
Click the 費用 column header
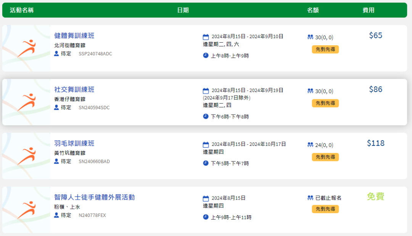tap(369, 10)
